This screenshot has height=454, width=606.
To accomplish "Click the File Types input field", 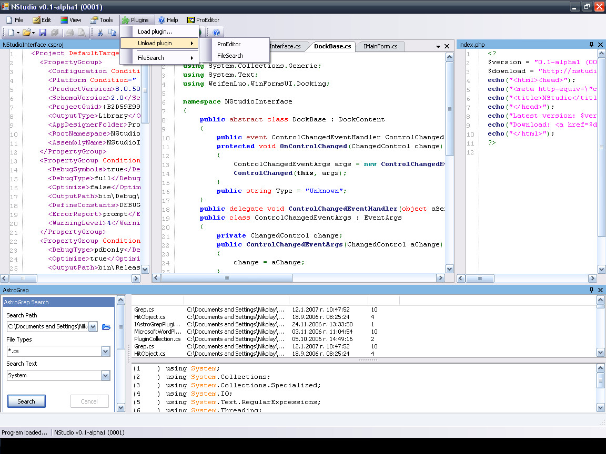I will 54,352.
